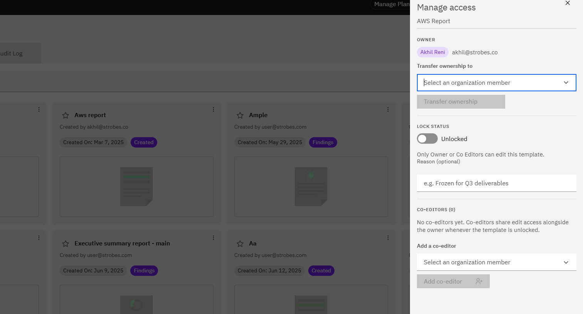Screen dimensions: 583x314
Task: Click the Add co-editor button
Action: (x=453, y=281)
